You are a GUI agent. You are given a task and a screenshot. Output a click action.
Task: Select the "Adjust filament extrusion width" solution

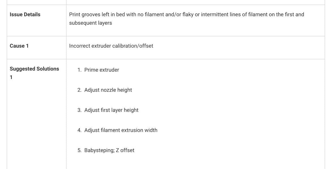coord(121,130)
